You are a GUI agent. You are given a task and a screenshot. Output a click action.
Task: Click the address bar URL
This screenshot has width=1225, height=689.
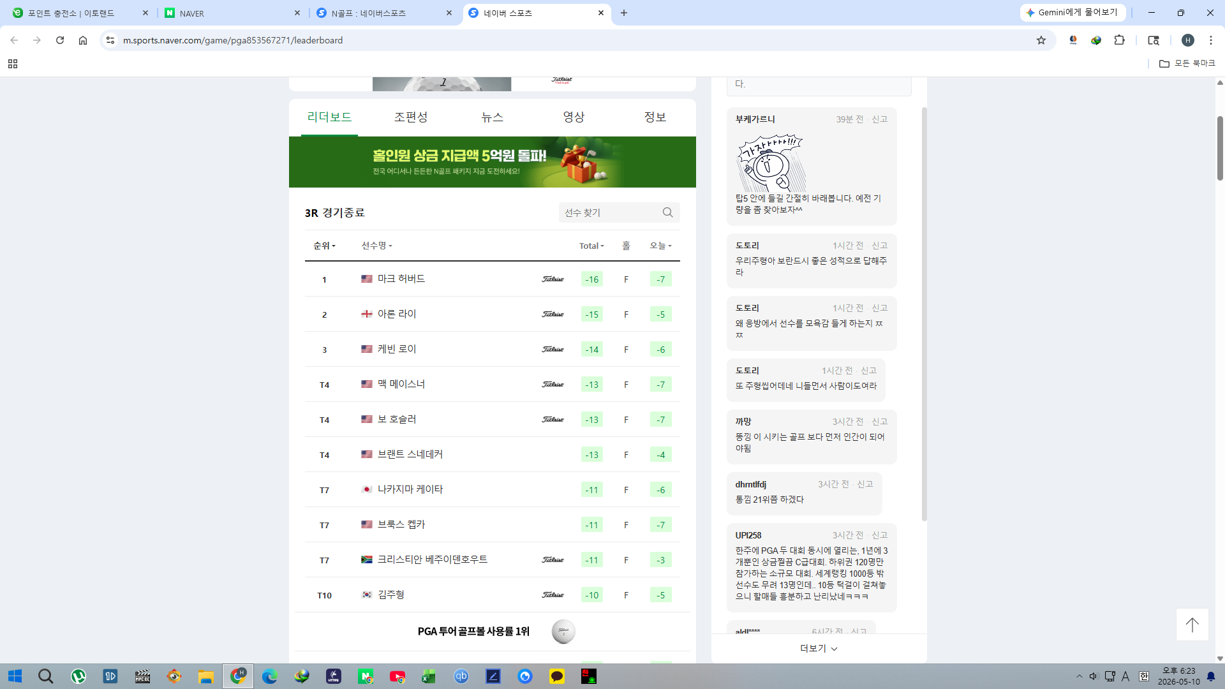(x=233, y=40)
